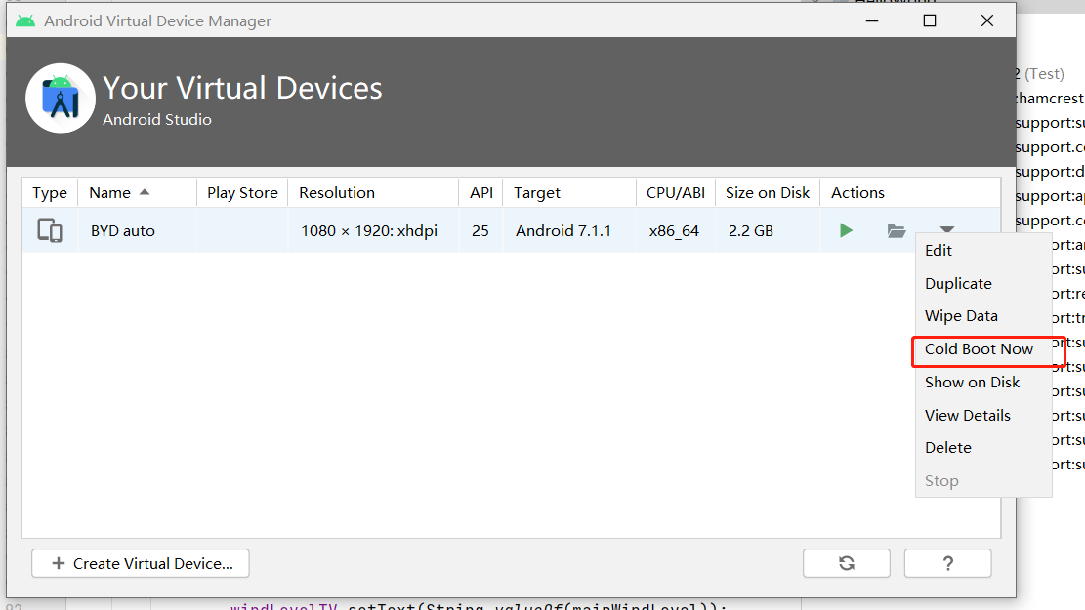Click the disabled Stop menu entry

point(983,480)
